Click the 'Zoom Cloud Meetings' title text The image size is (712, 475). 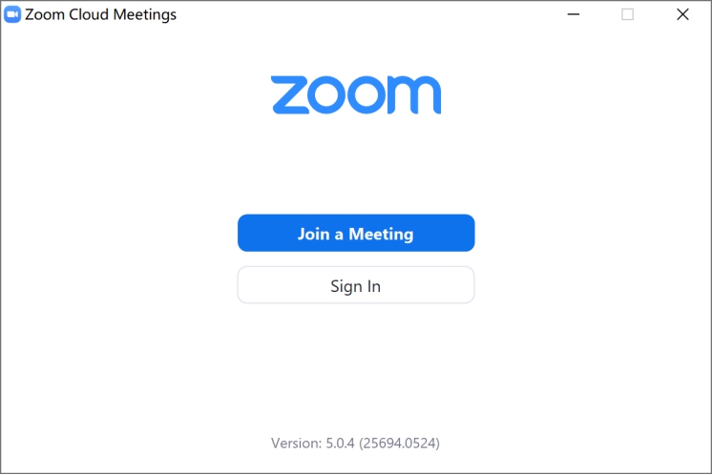pos(100,14)
